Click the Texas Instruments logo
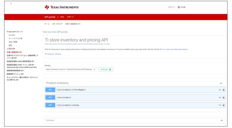The width and height of the screenshot is (232, 128). click(62, 7)
